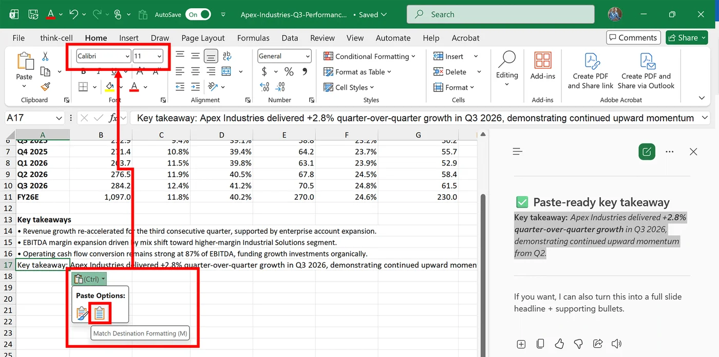Open Cell Styles dropdown

click(349, 87)
